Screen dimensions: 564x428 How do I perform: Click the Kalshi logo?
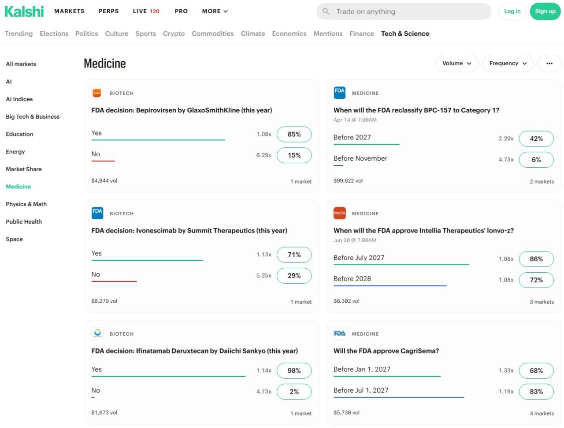[24, 11]
